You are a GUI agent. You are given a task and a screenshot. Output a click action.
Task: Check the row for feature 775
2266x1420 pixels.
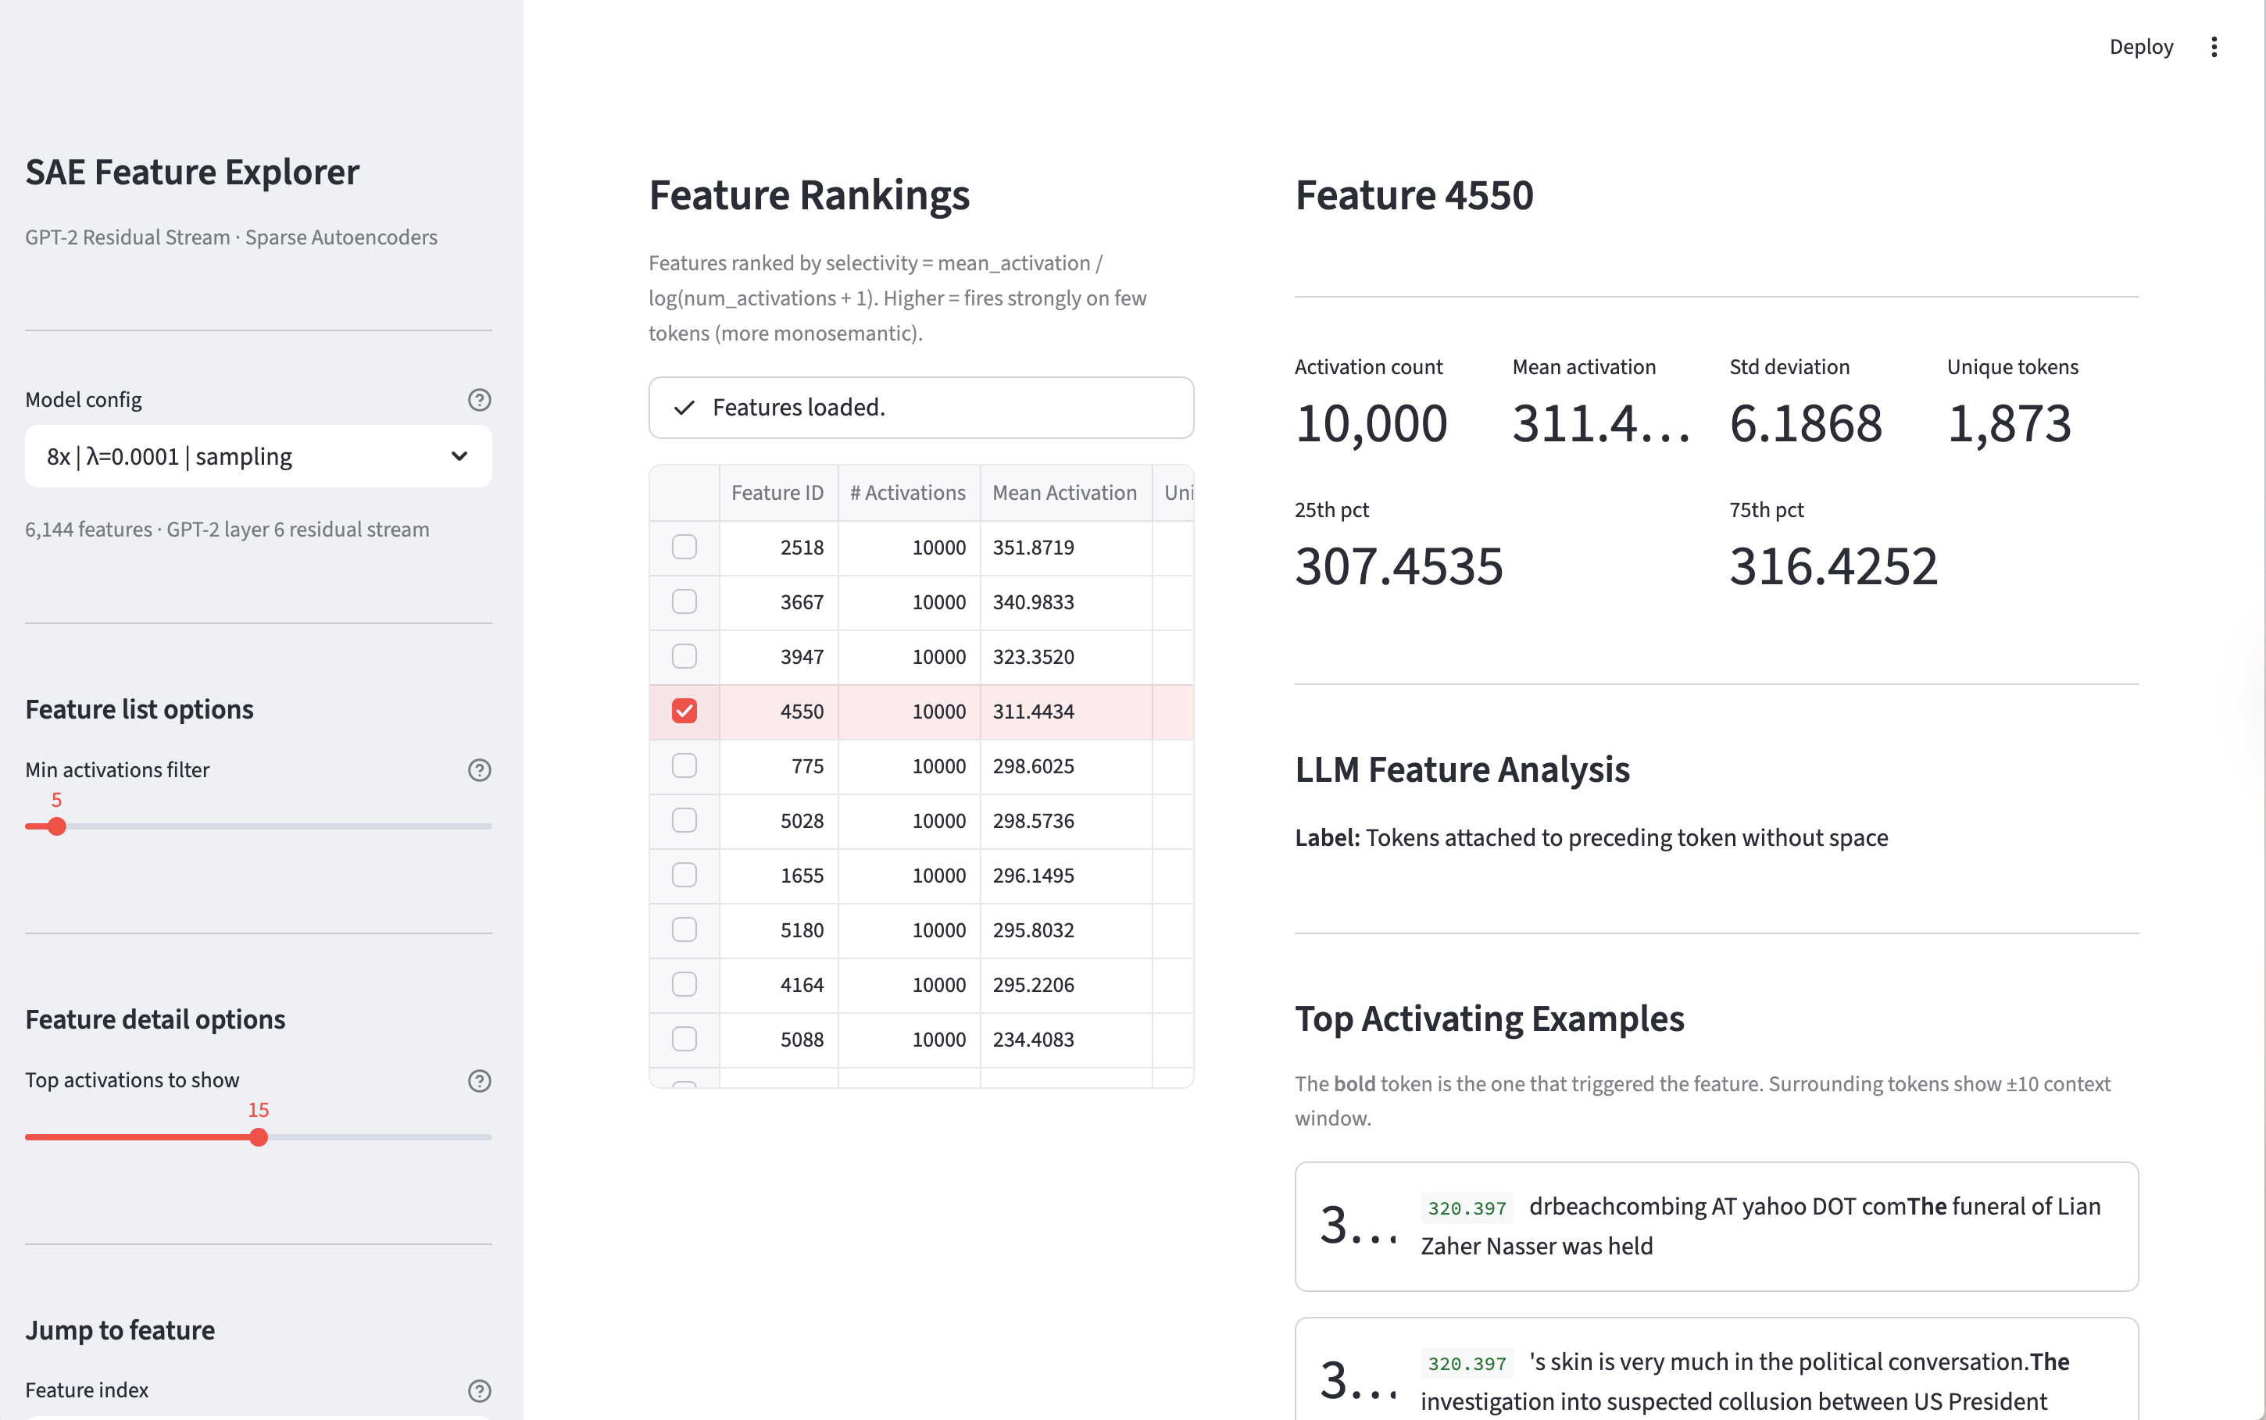[684, 766]
